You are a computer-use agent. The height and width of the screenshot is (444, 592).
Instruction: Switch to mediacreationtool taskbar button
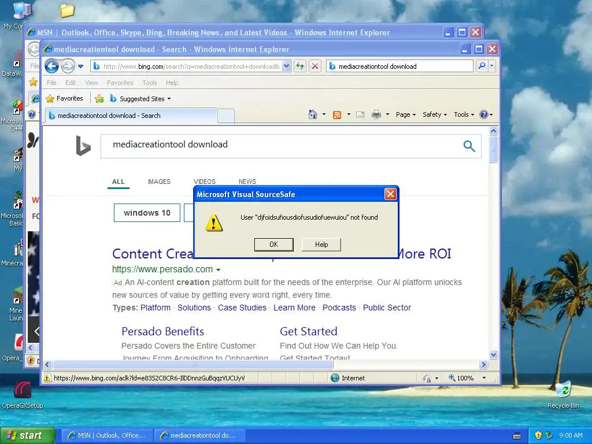(x=199, y=435)
